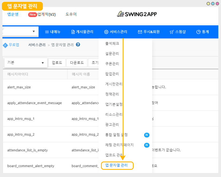Choose 쿠폰관리 in the service menu
This screenshot has width=221, height=177.
(112, 64)
